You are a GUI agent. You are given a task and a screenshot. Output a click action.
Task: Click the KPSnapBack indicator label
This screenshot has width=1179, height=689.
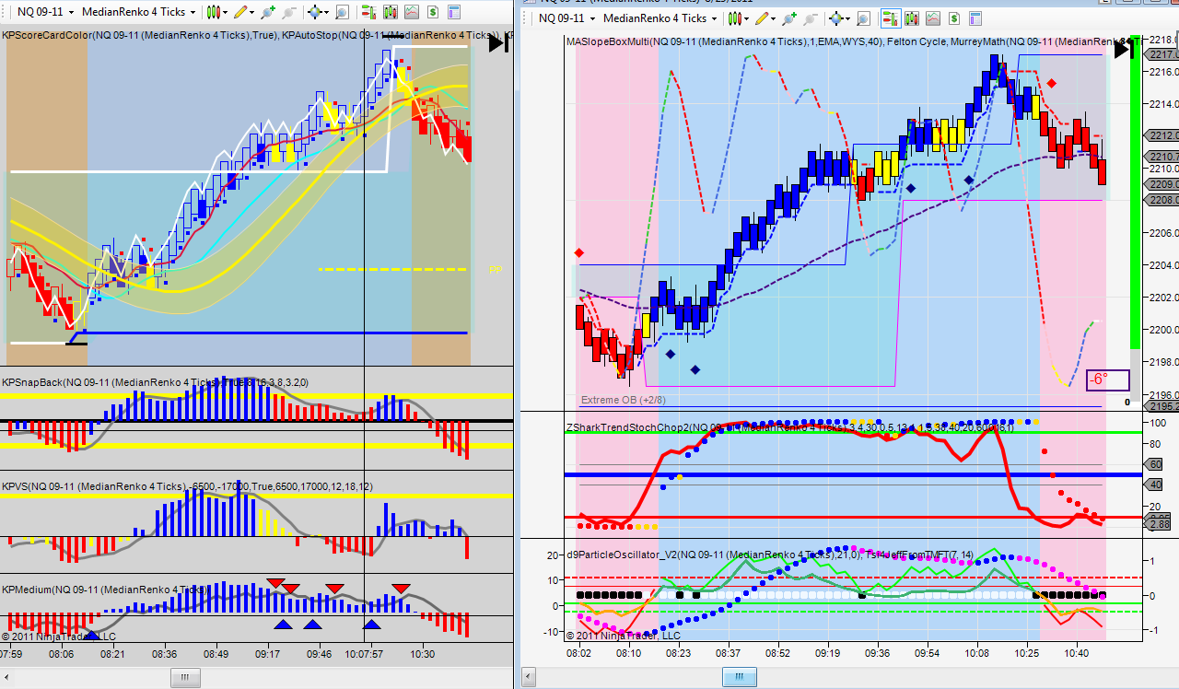(x=154, y=381)
